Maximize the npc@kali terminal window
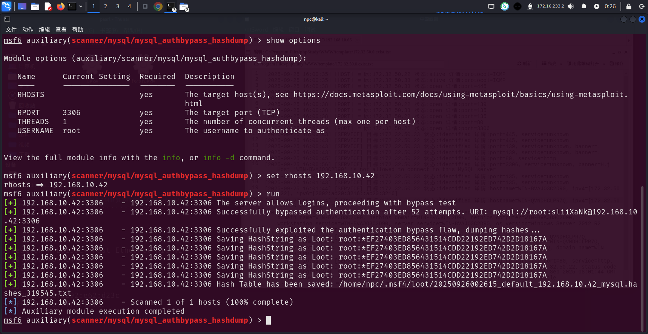648x334 pixels. (x=633, y=19)
